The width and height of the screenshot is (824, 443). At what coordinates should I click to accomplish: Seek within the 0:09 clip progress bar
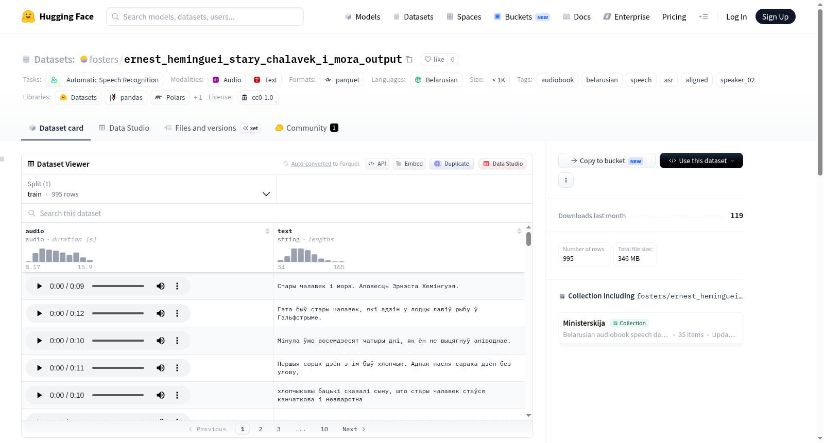(x=118, y=286)
